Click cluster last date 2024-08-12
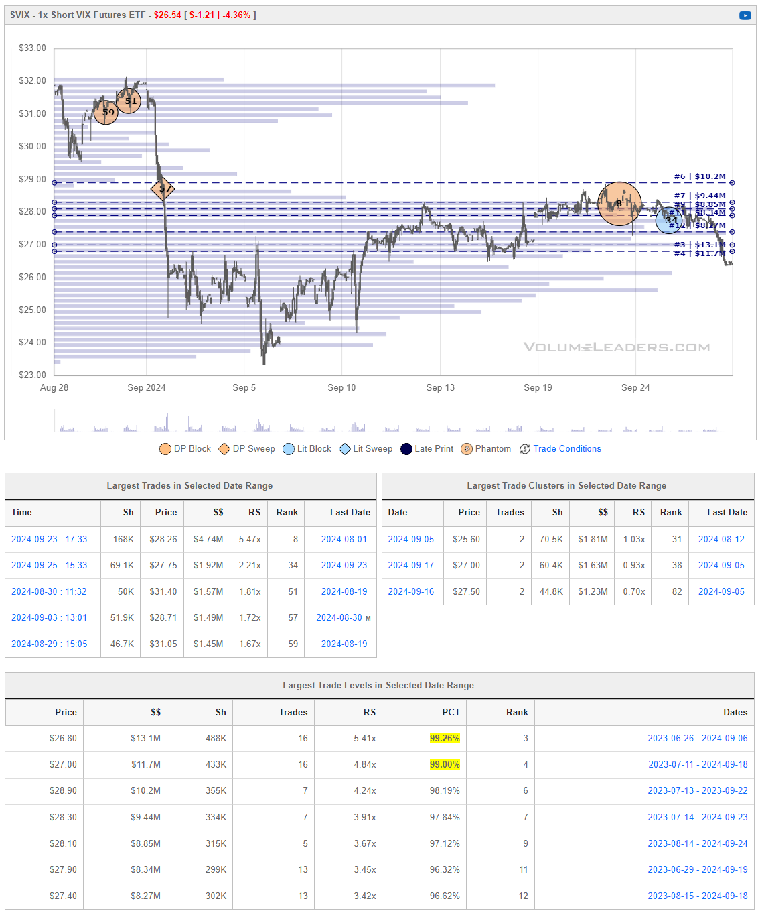Image resolution: width=760 pixels, height=915 pixels. (x=721, y=539)
